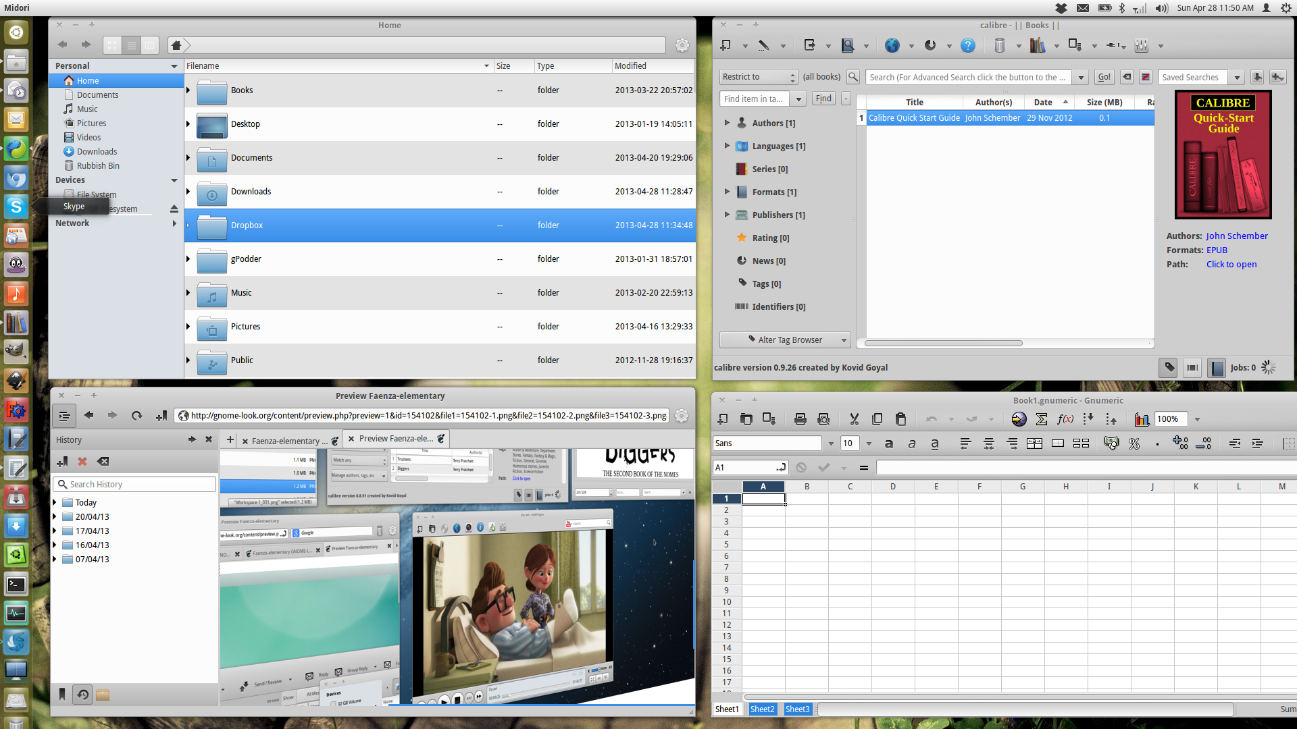This screenshot has width=1297, height=729.
Task: Click Paste clipboard icon in Gnumeric
Action: 900,419
